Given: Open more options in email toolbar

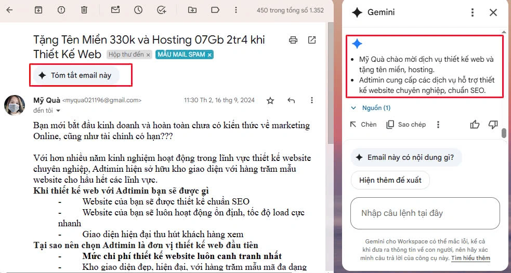Looking at the screenshot, I should tap(236, 10).
